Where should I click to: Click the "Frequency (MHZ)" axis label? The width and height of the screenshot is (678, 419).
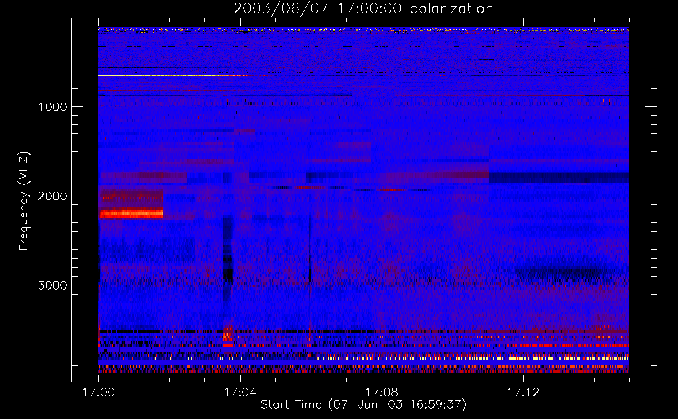[x=24, y=201]
